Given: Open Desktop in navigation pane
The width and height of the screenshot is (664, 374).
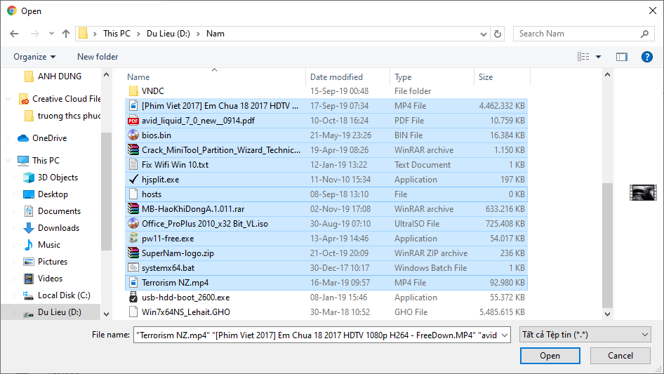Looking at the screenshot, I should (53, 194).
